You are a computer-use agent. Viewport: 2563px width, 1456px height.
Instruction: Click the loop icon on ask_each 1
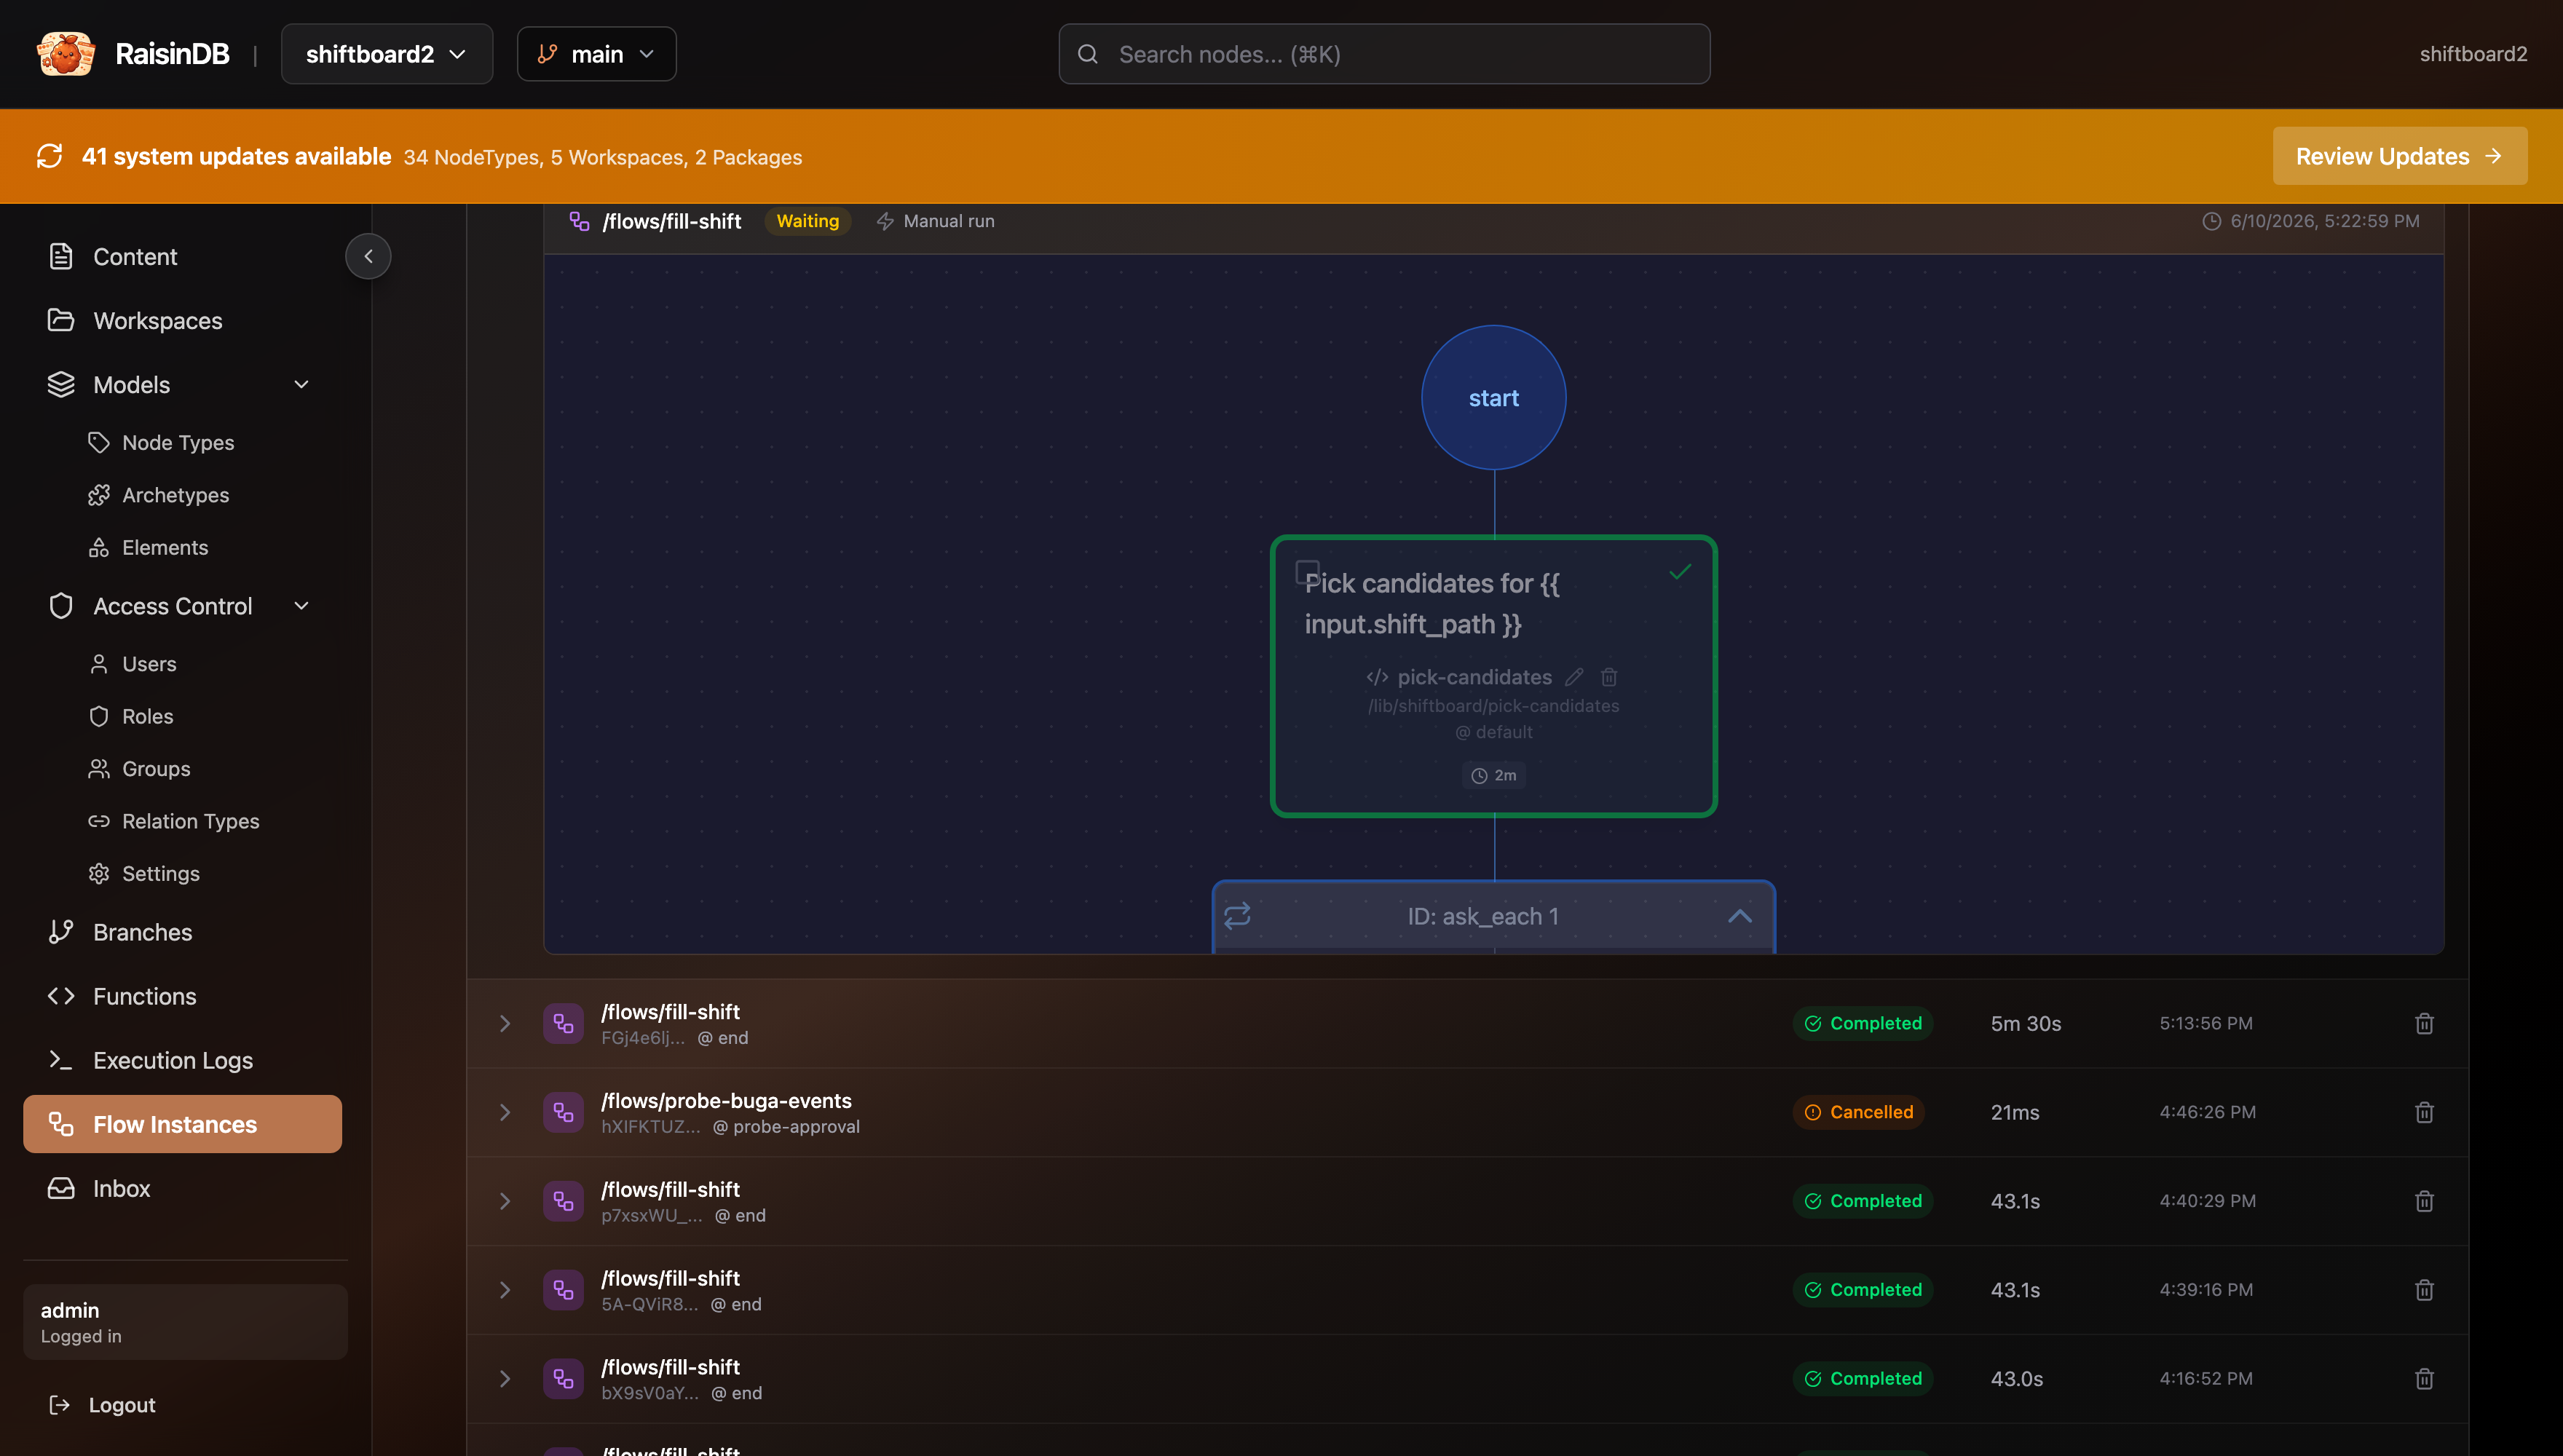1237,915
